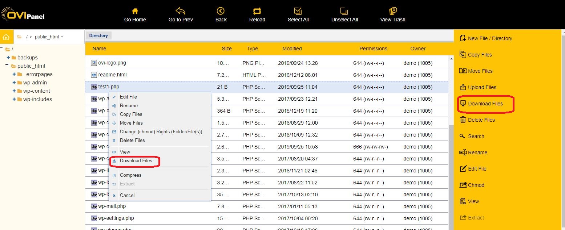Sort the list by Modified column header
This screenshot has width=565, height=230.
[292, 49]
